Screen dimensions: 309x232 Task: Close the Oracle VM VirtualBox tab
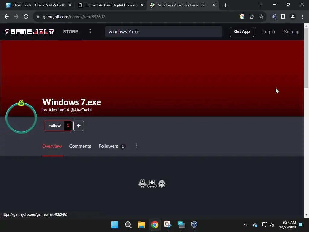[x=70, y=5]
